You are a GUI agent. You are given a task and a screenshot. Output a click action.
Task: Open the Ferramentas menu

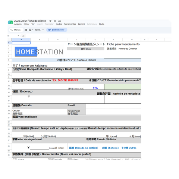[x=70, y=24]
